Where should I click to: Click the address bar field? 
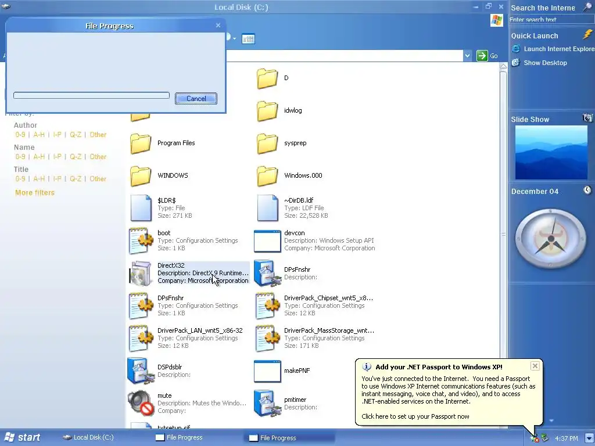[x=345, y=56]
